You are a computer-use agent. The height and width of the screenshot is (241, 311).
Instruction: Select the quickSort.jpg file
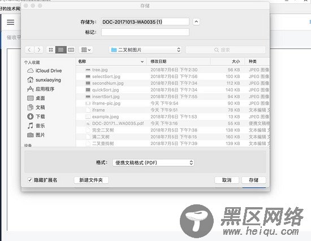172,90
